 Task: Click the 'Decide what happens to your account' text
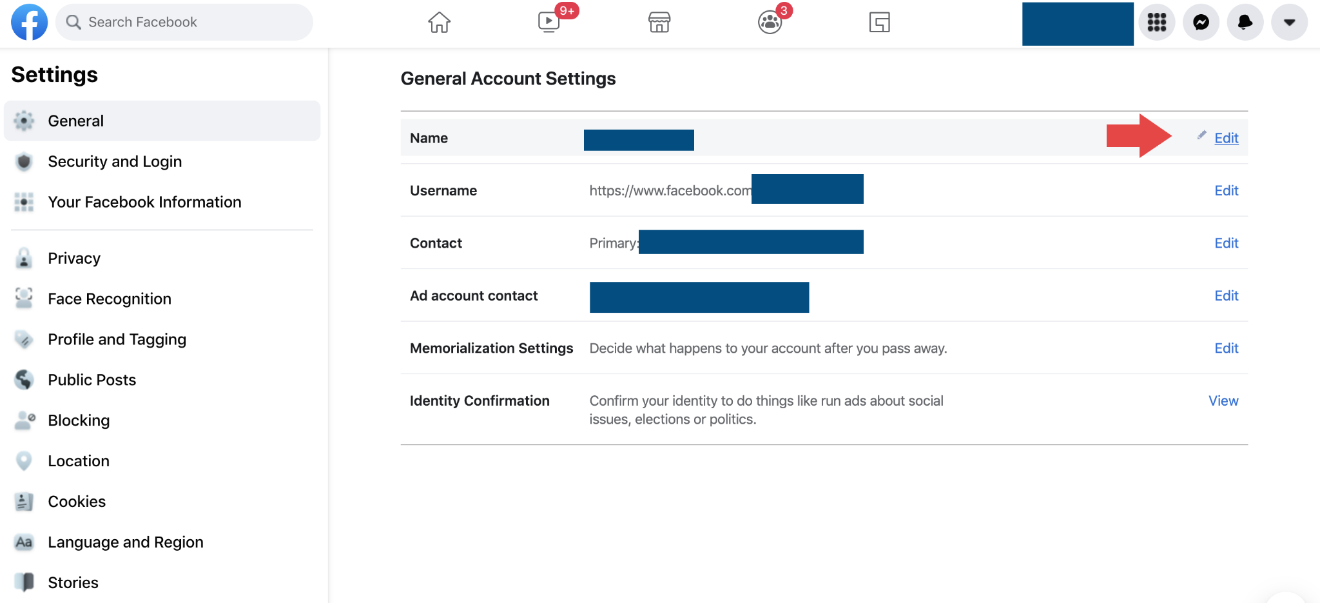click(768, 348)
